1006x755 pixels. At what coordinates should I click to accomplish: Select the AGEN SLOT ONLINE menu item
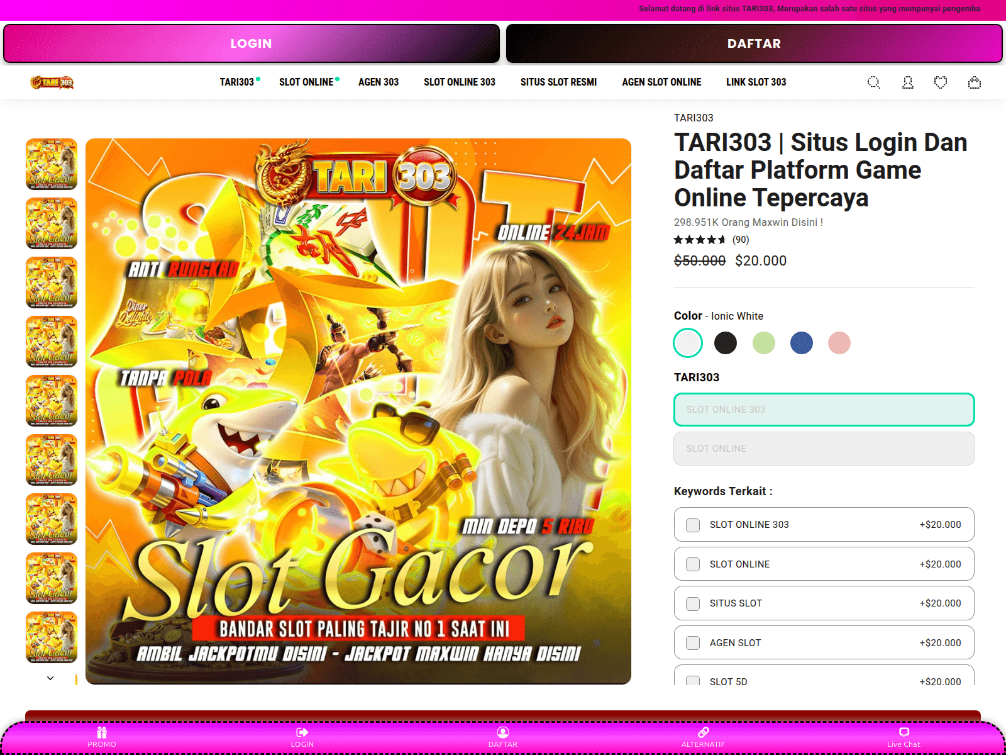tap(661, 82)
